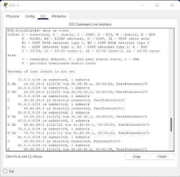The image size is (180, 177).
Task: Click the 30.30.30.0 directly connected line
Action: pos(66,100)
